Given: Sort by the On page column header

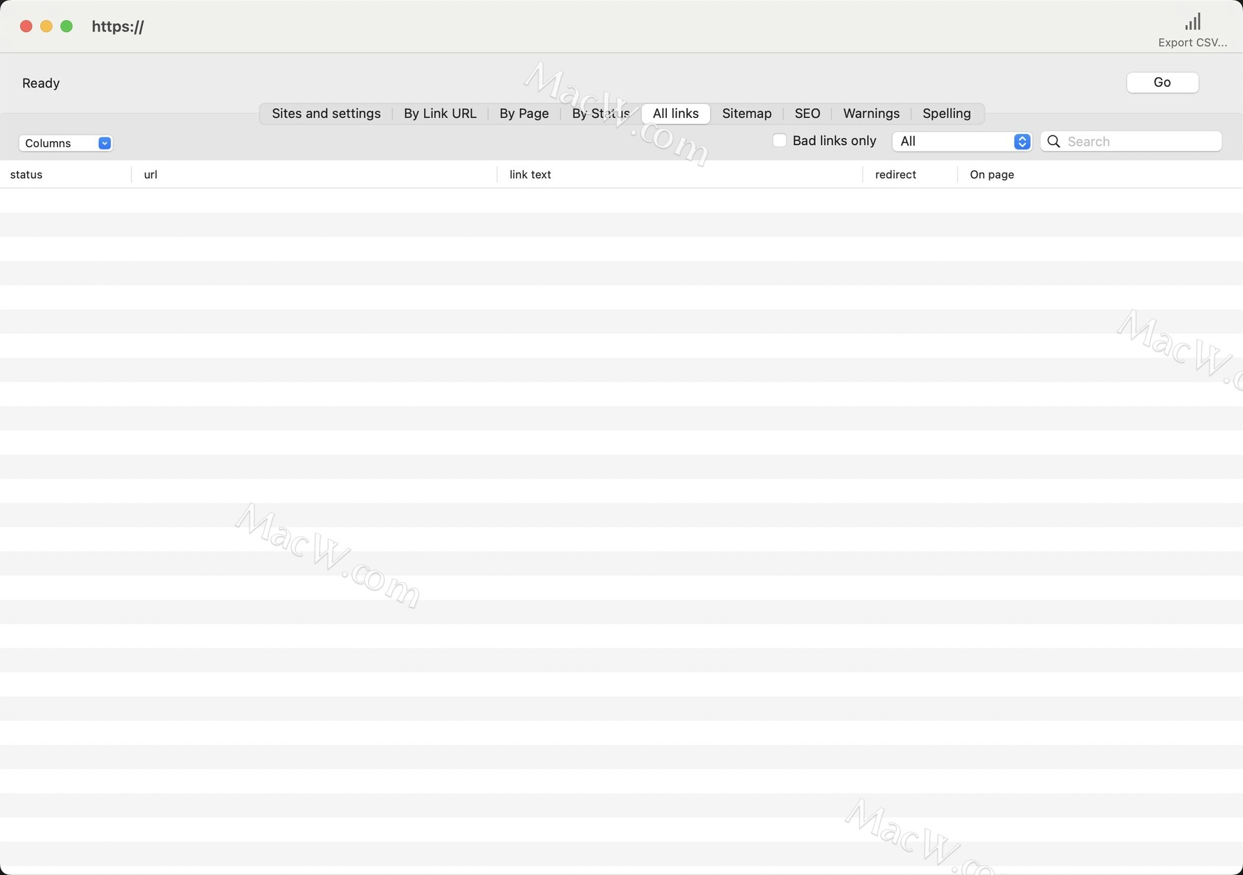Looking at the screenshot, I should pyautogui.click(x=1100, y=175).
